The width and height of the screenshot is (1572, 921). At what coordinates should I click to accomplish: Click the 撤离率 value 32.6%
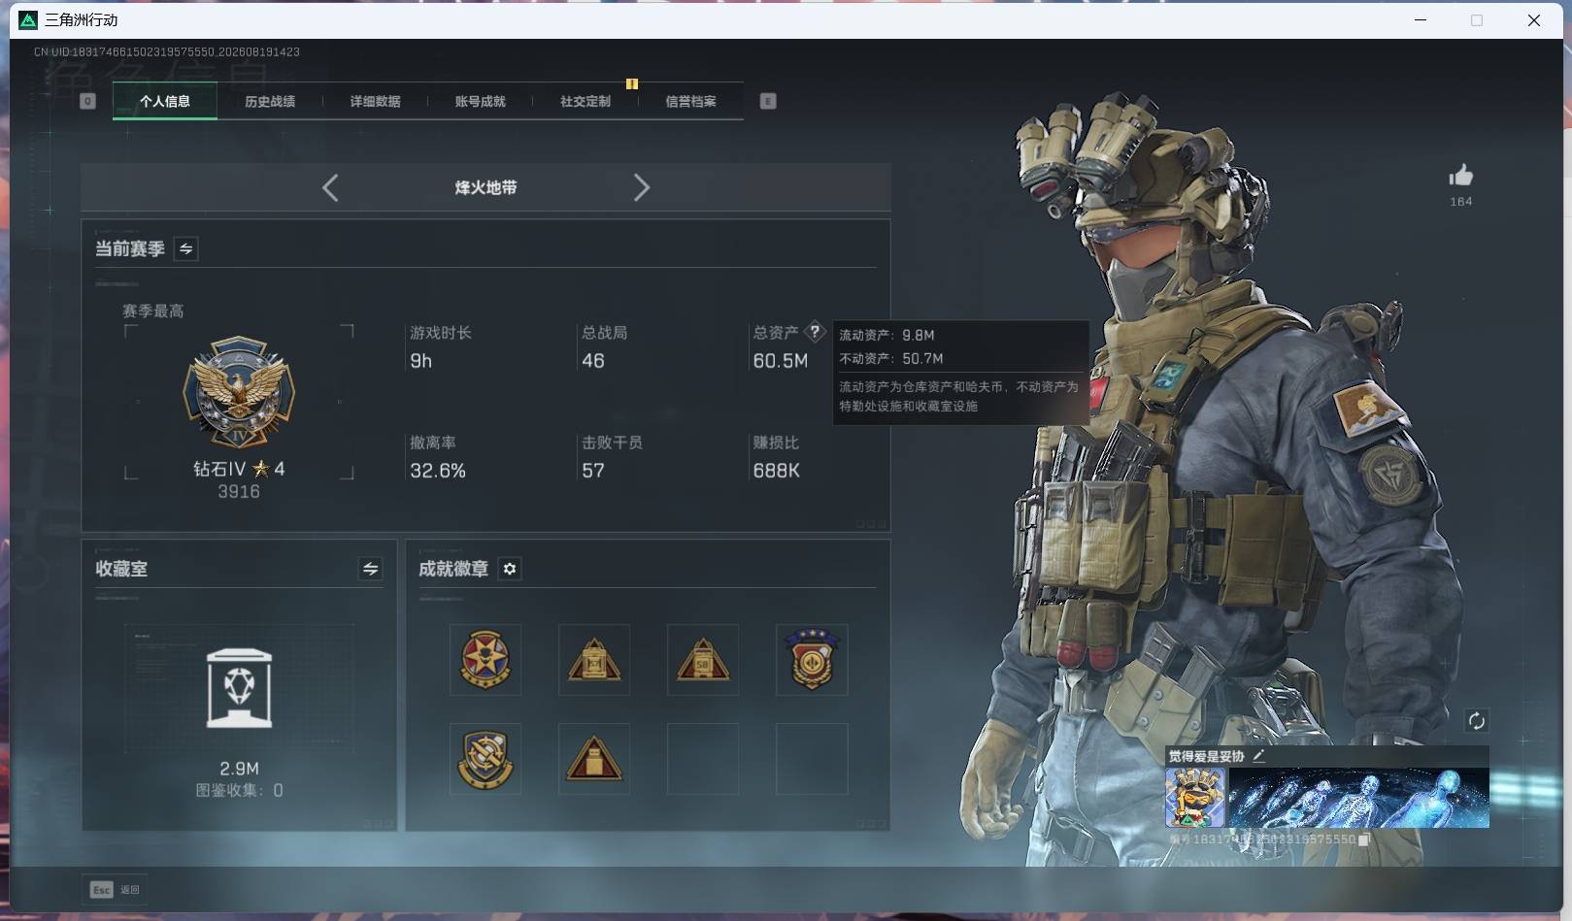(x=438, y=471)
